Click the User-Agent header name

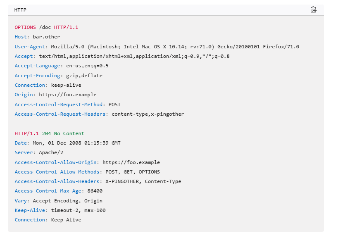coord(31,47)
